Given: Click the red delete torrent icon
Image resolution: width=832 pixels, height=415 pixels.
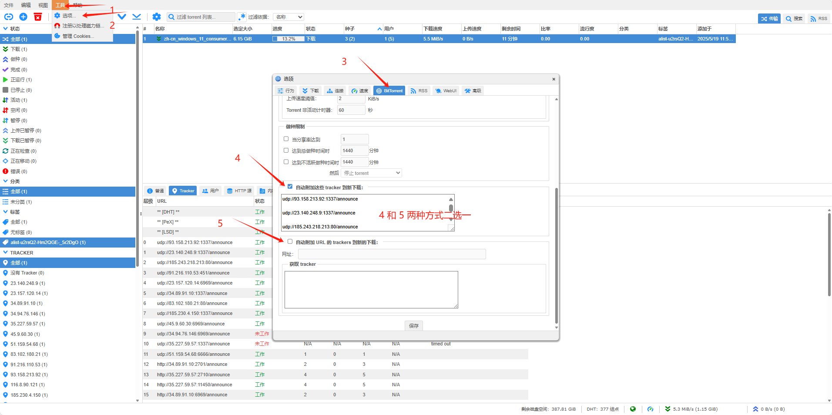Looking at the screenshot, I should click(x=38, y=17).
